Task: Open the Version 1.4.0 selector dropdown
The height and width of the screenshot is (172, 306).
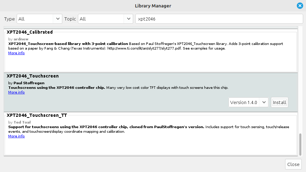Action: click(248, 102)
